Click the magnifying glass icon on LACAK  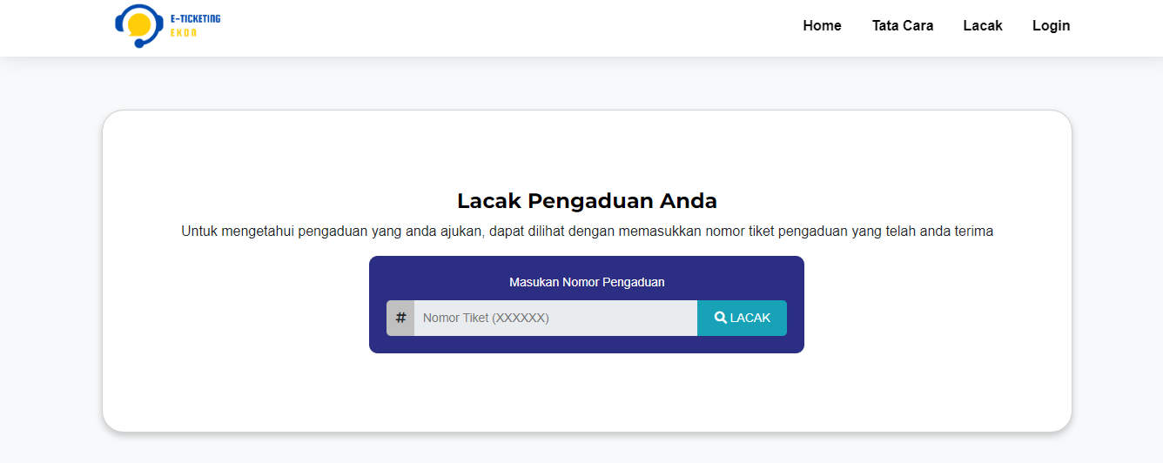pyautogui.click(x=720, y=318)
